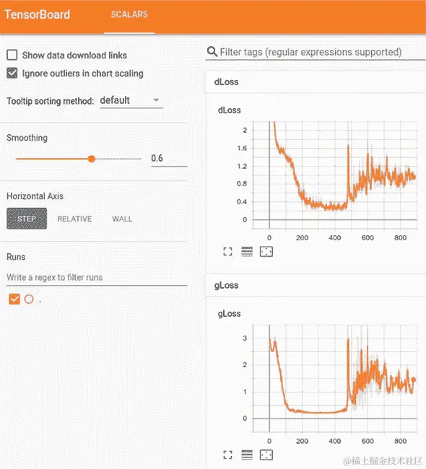The width and height of the screenshot is (426, 469).
Task: Click the smoothing value field showing 0.6
Action: 169,158
